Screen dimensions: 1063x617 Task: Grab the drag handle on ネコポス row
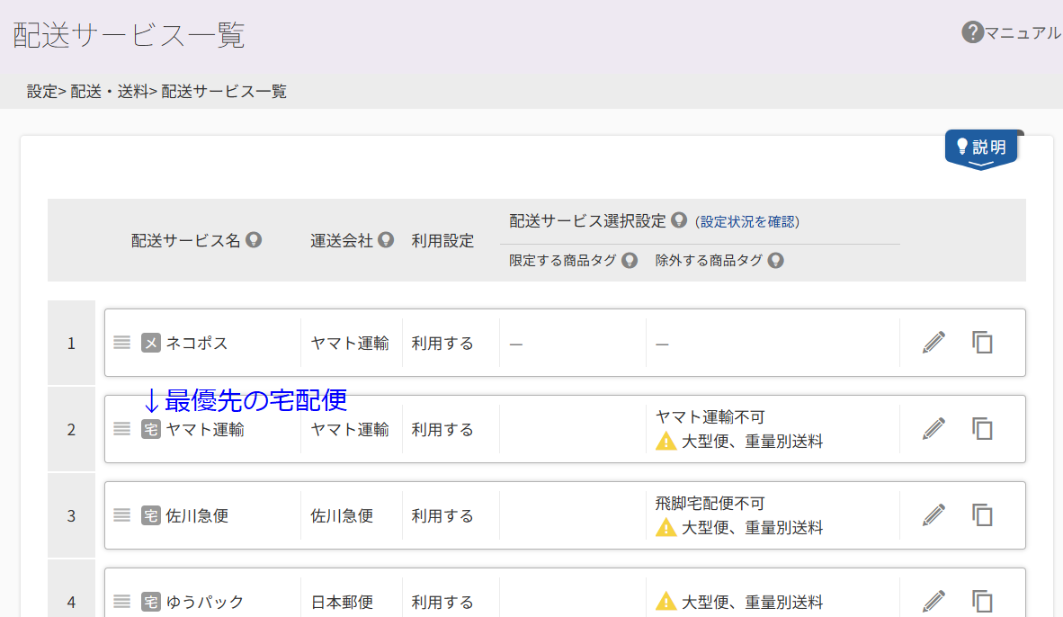click(x=122, y=343)
